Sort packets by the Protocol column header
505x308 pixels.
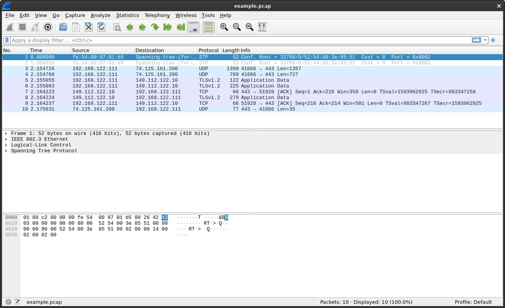click(x=209, y=50)
